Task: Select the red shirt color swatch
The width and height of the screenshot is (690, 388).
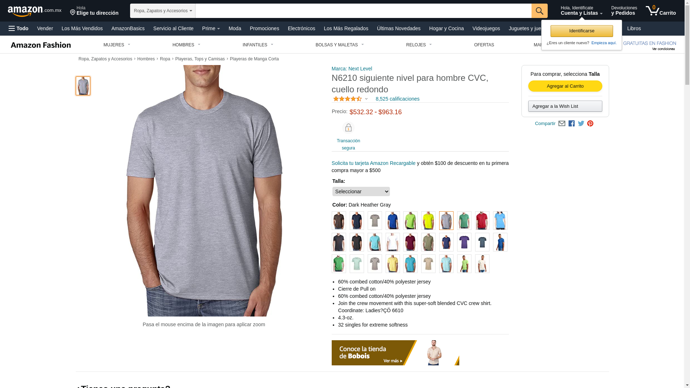Action: click(482, 221)
